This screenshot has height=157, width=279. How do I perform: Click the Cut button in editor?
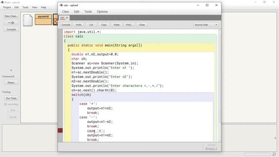point(91,25)
